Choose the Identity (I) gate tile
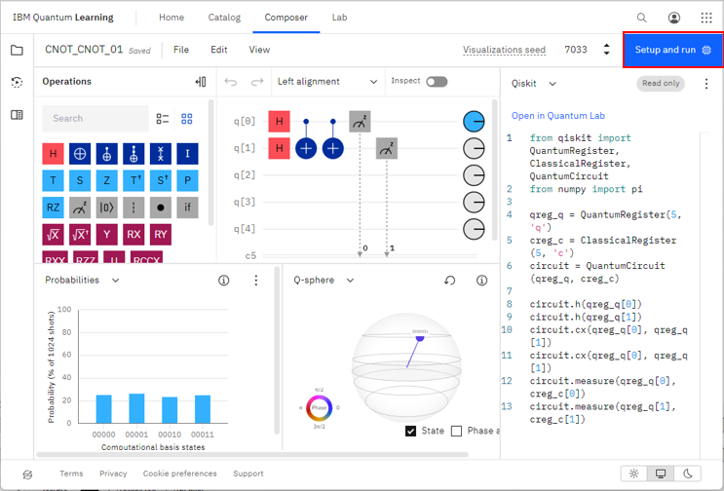 pos(187,154)
